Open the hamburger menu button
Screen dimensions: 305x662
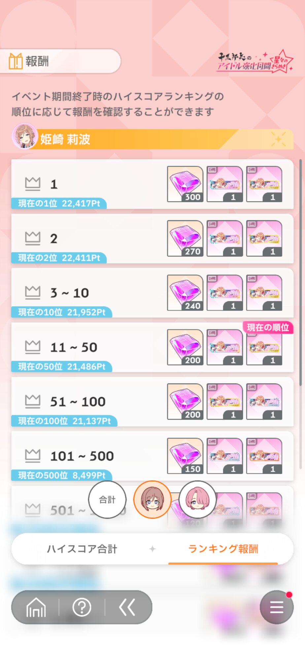[x=277, y=607]
